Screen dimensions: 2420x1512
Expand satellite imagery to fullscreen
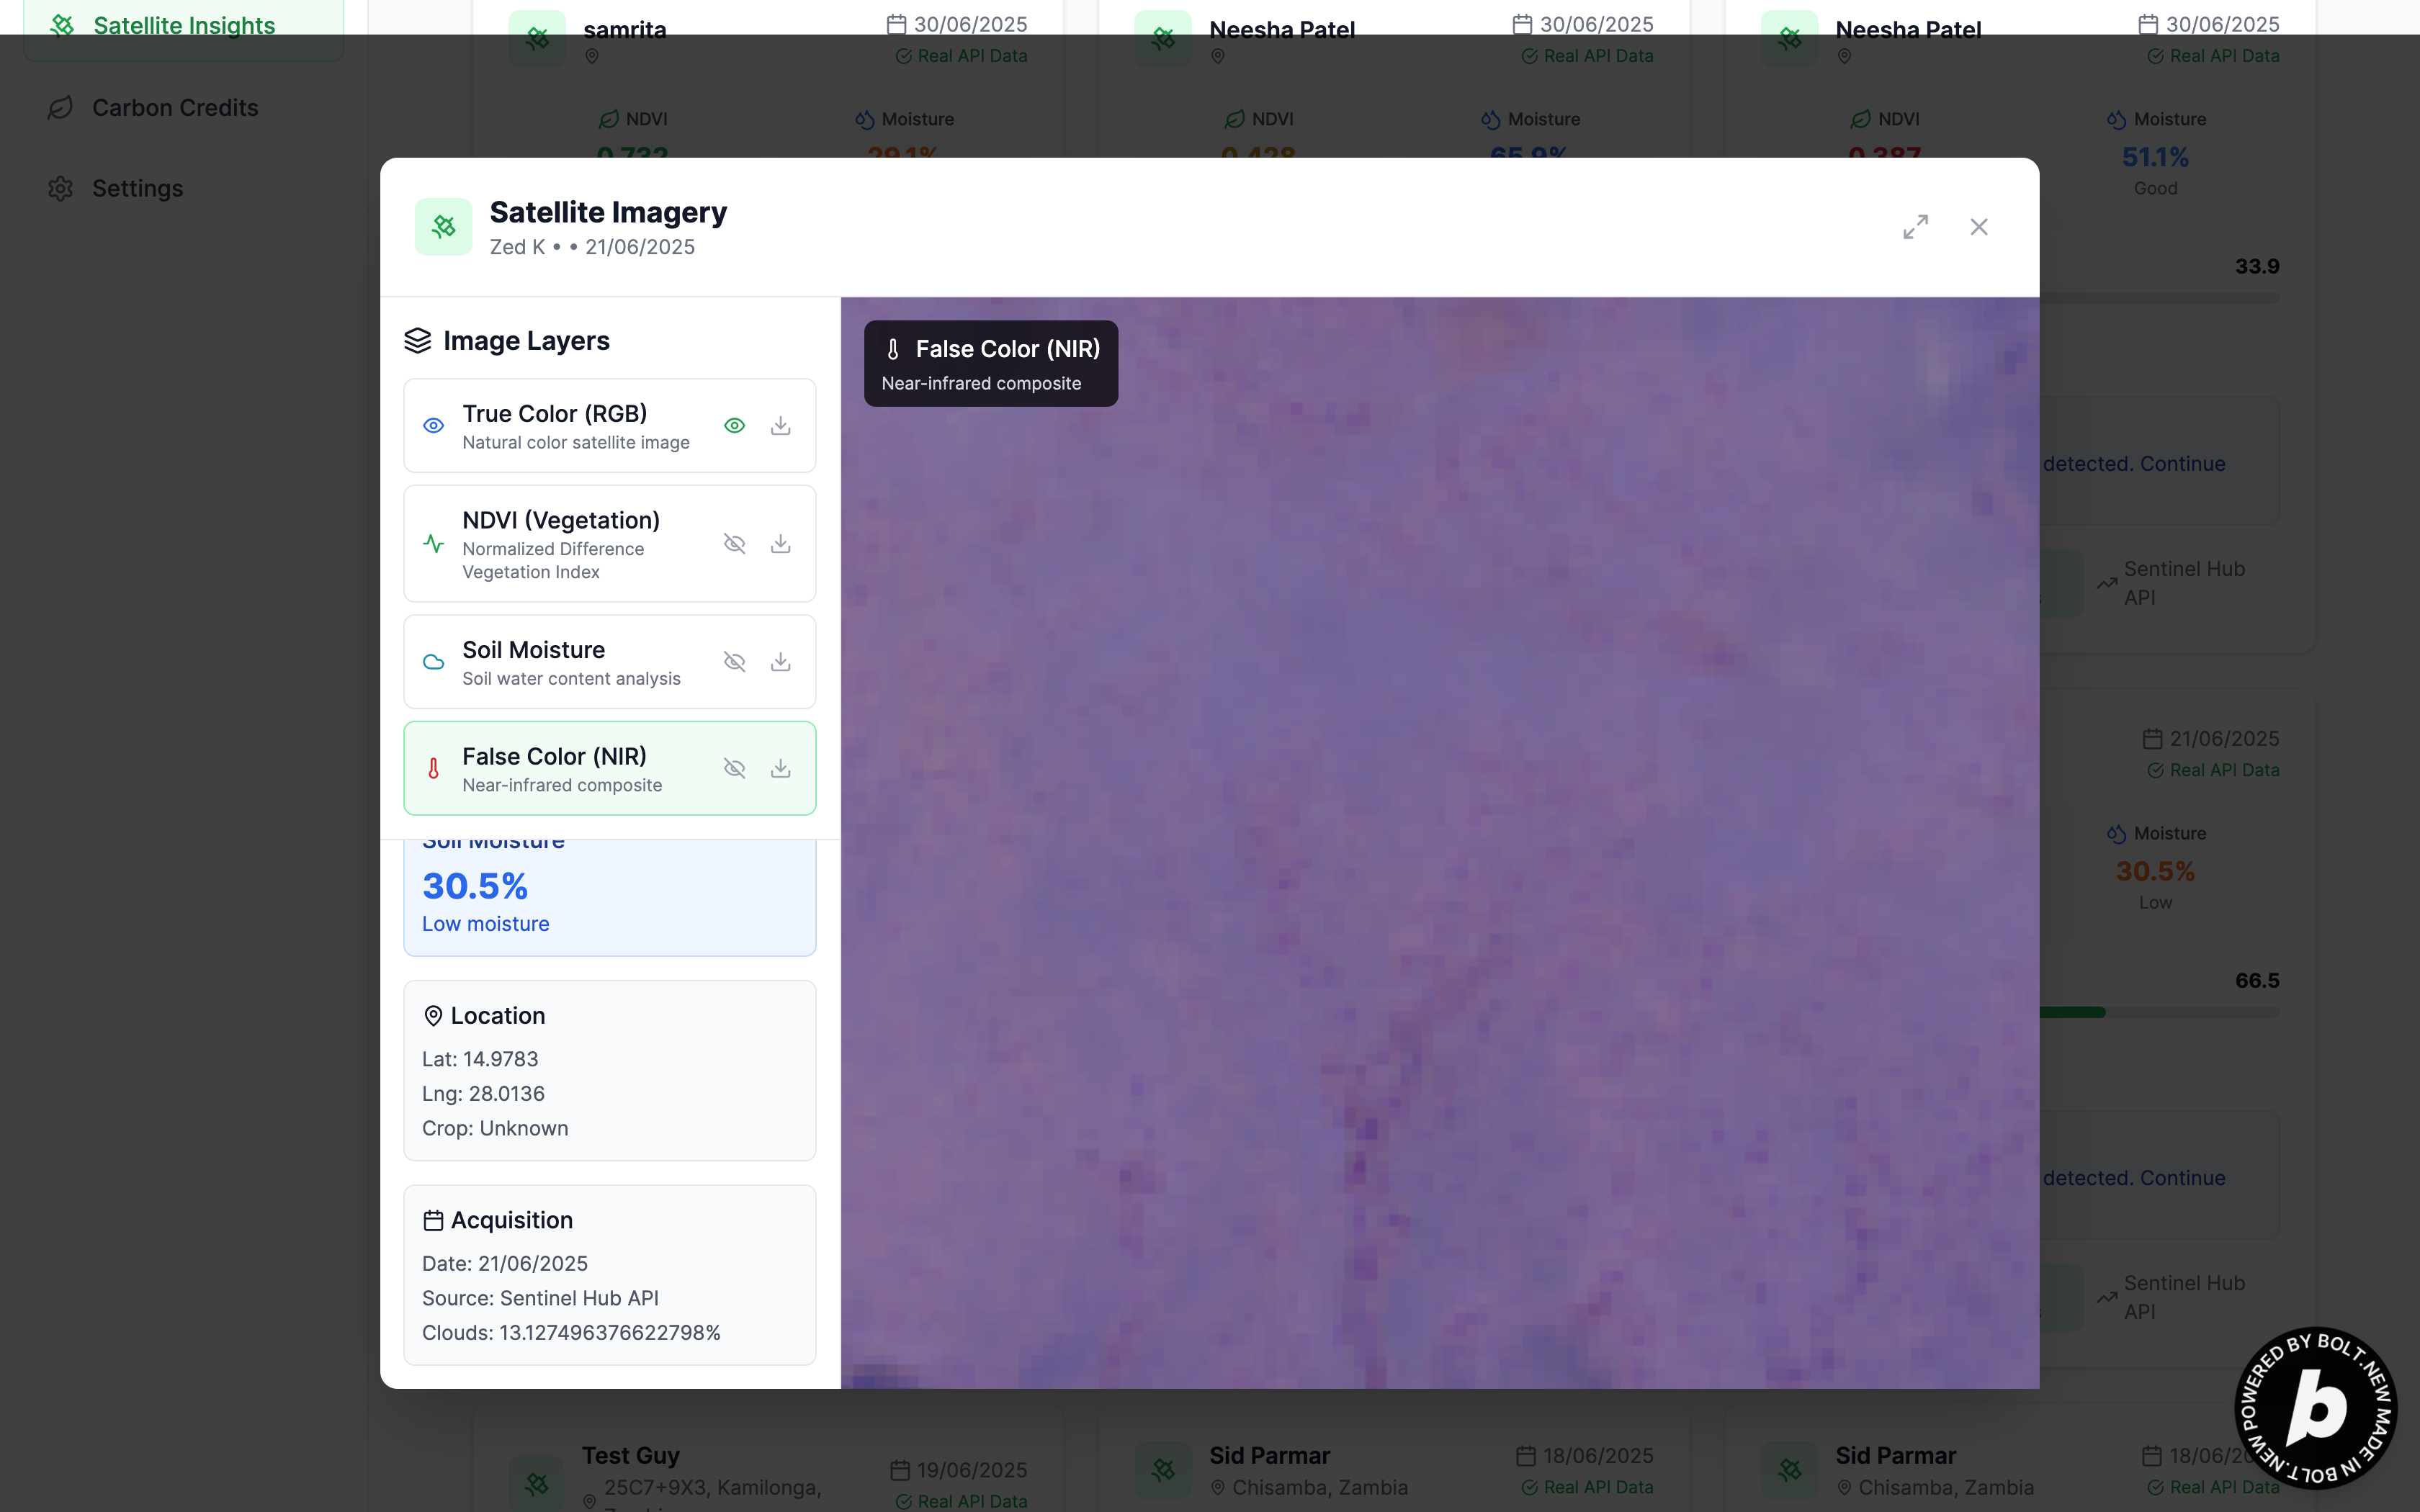click(x=1915, y=227)
